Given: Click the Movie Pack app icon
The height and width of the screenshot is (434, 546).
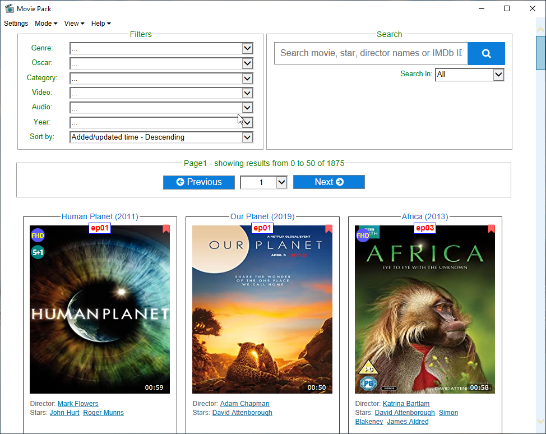Looking at the screenshot, I should (x=9, y=8).
